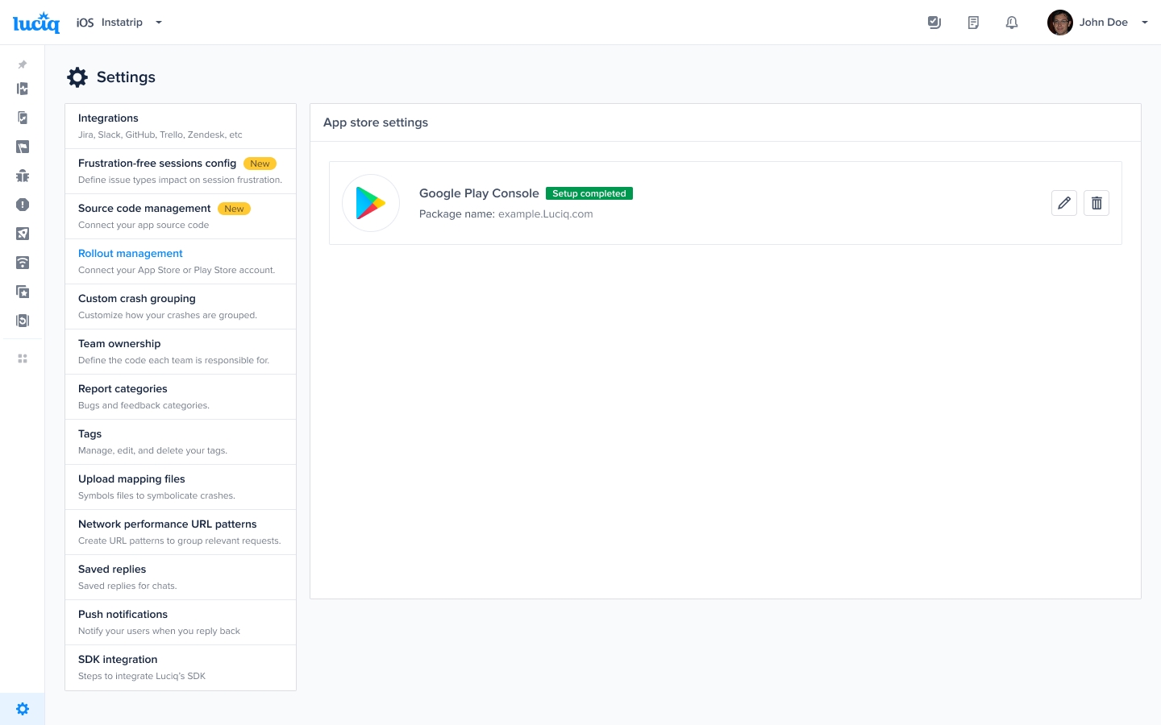Open the exclamation alert icon in sidebar
The image size is (1161, 725).
(x=23, y=205)
